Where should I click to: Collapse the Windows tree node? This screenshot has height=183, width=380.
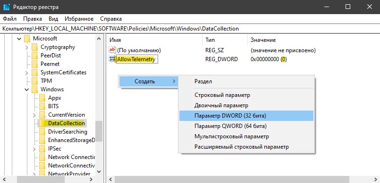pos(27,89)
